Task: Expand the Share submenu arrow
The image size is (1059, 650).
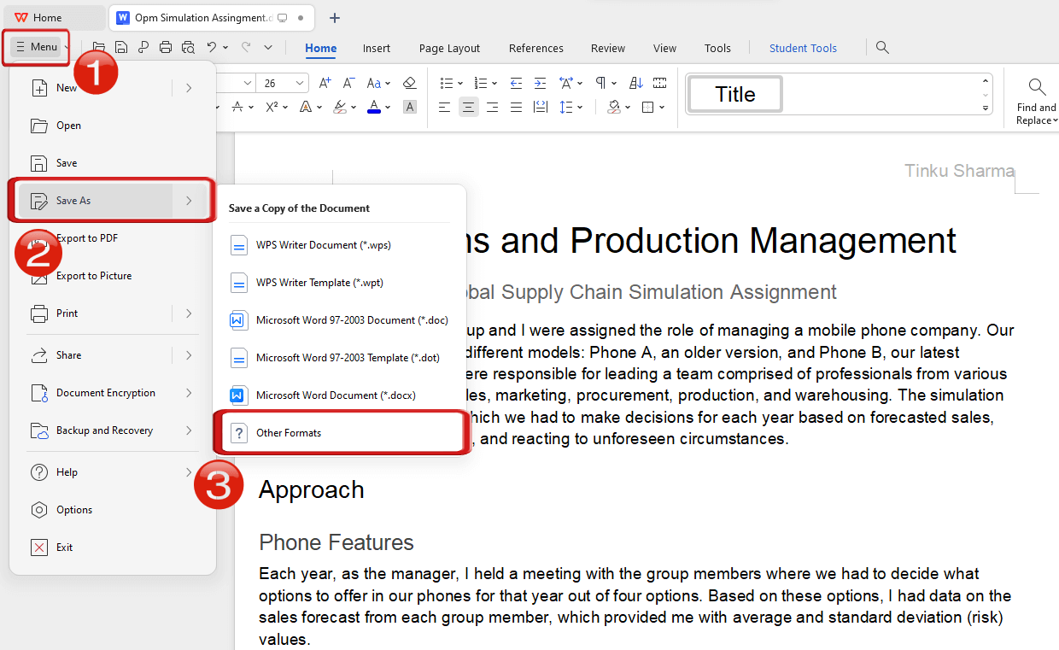Action: tap(189, 355)
